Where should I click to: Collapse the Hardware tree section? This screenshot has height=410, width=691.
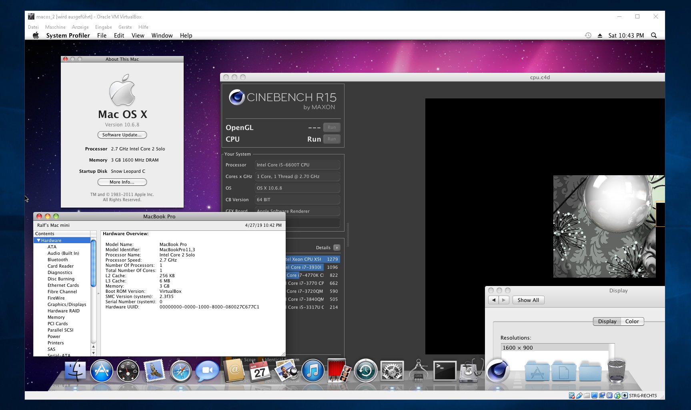click(x=39, y=240)
